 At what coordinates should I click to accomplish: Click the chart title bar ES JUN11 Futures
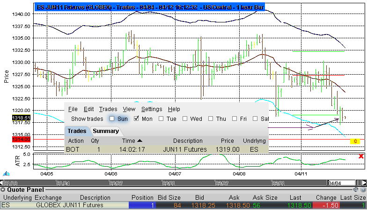click(150, 7)
